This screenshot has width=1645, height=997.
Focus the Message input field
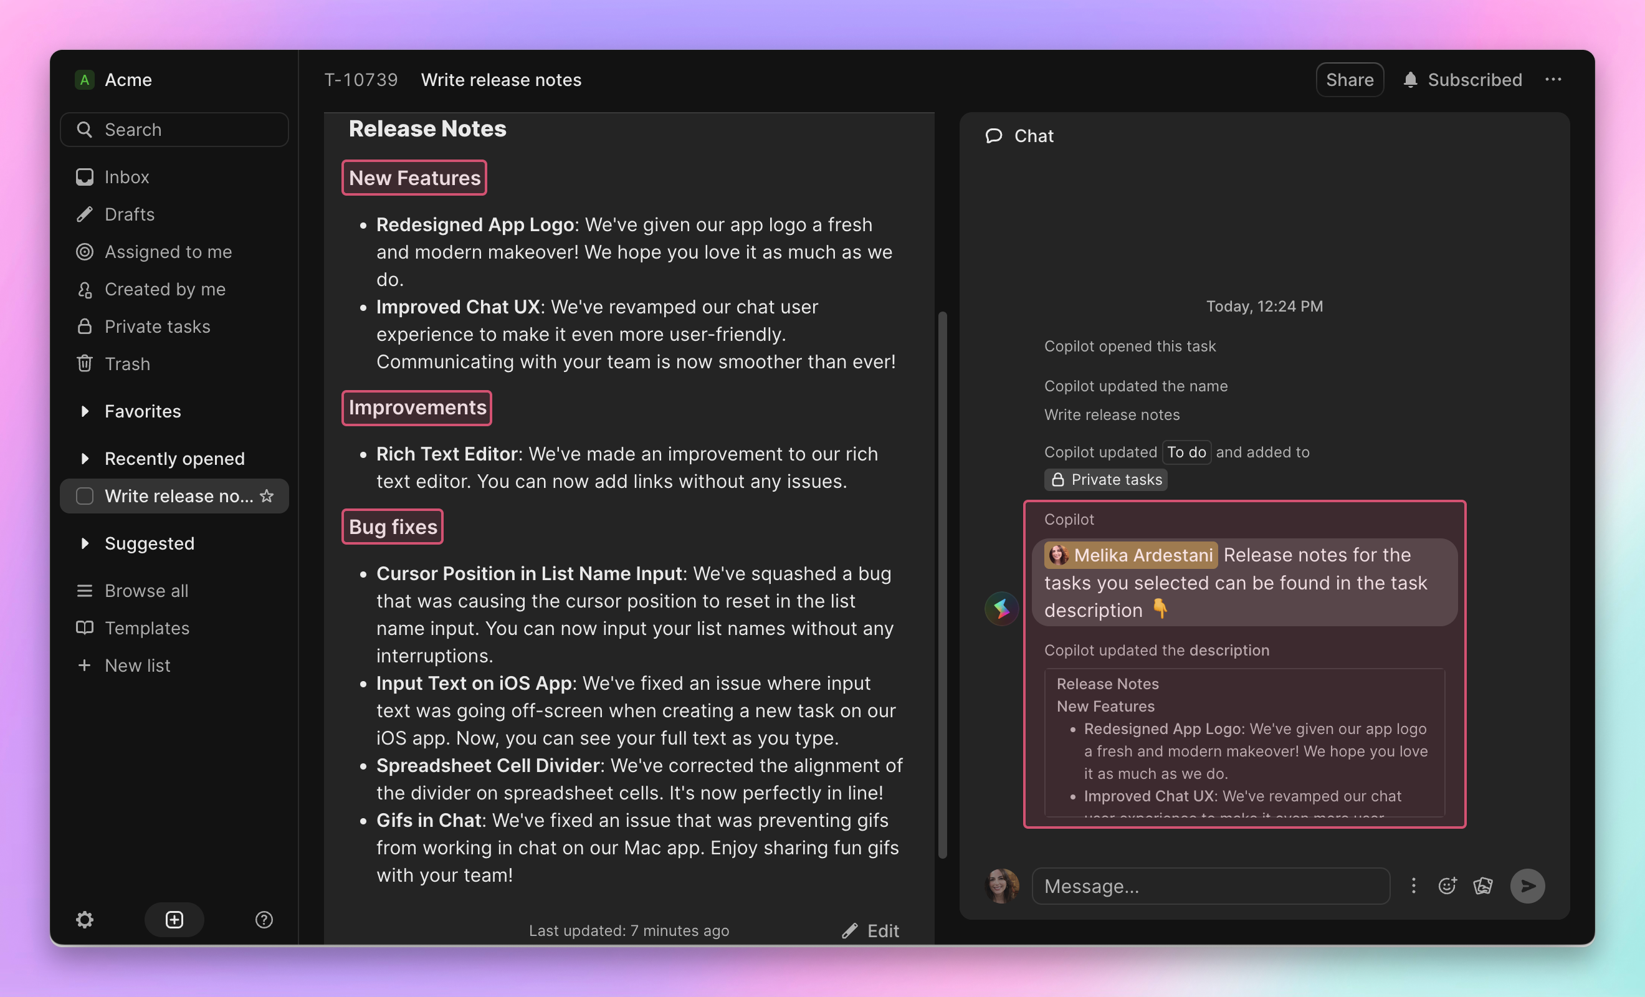click(1210, 885)
